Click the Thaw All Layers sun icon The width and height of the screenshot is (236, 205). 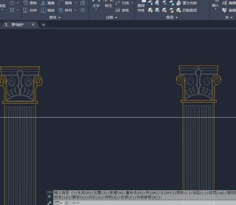click(x=164, y=10)
